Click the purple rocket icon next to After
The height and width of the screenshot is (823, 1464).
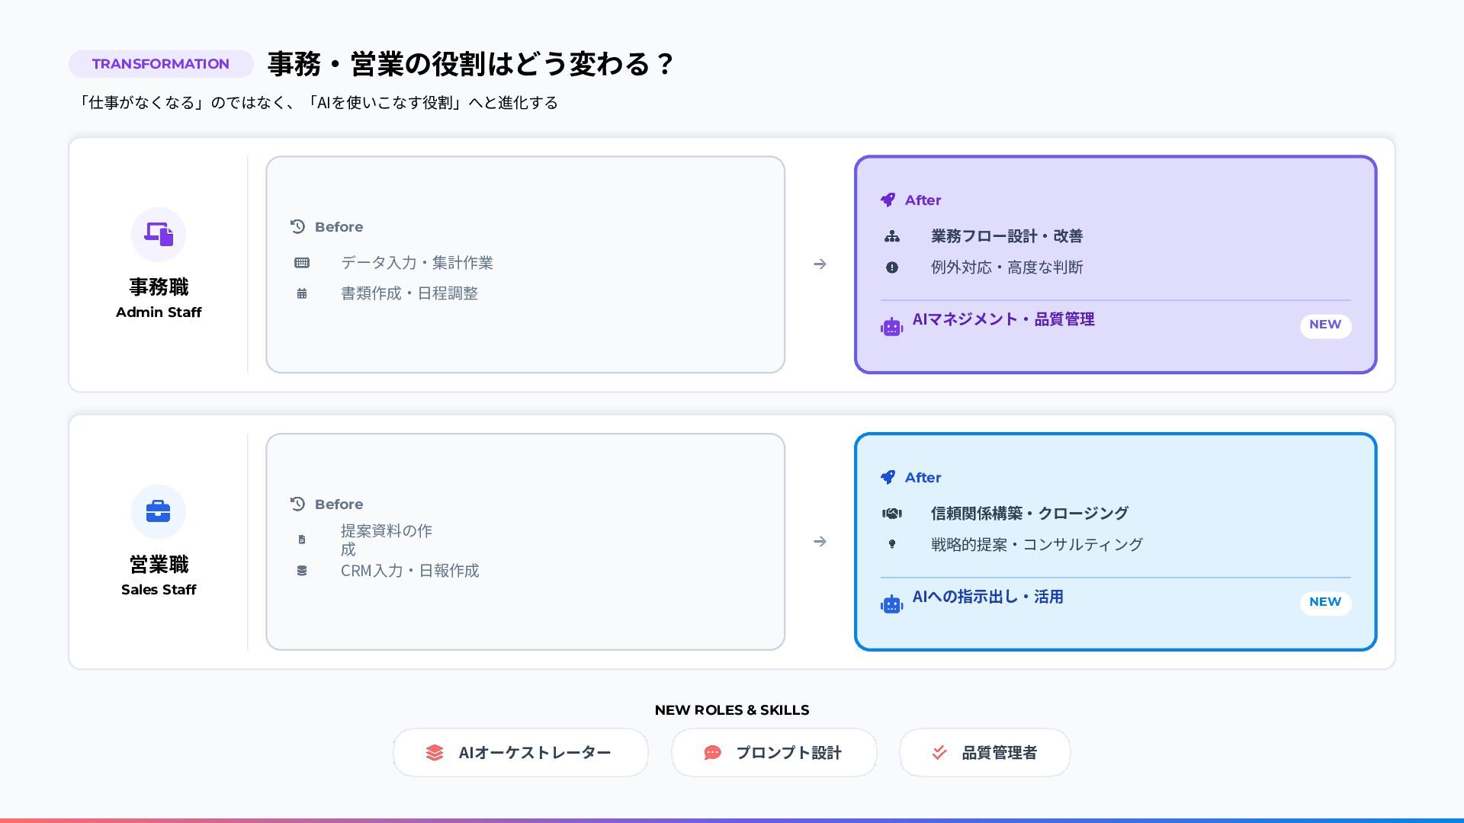point(888,200)
